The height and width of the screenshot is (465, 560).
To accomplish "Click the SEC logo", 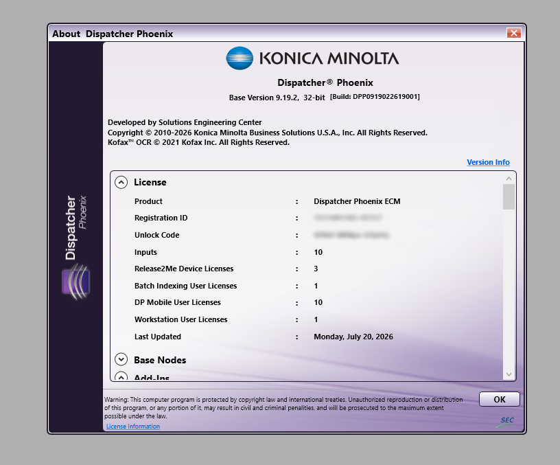I will pyautogui.click(x=505, y=422).
